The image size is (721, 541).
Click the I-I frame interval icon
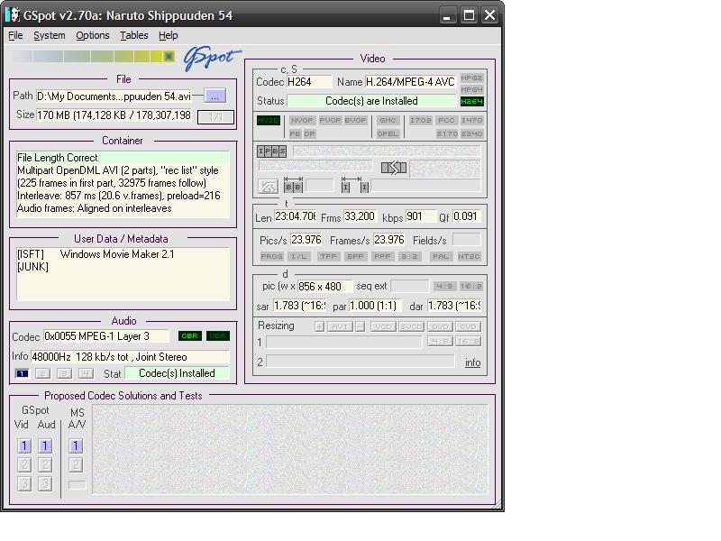coord(355,185)
